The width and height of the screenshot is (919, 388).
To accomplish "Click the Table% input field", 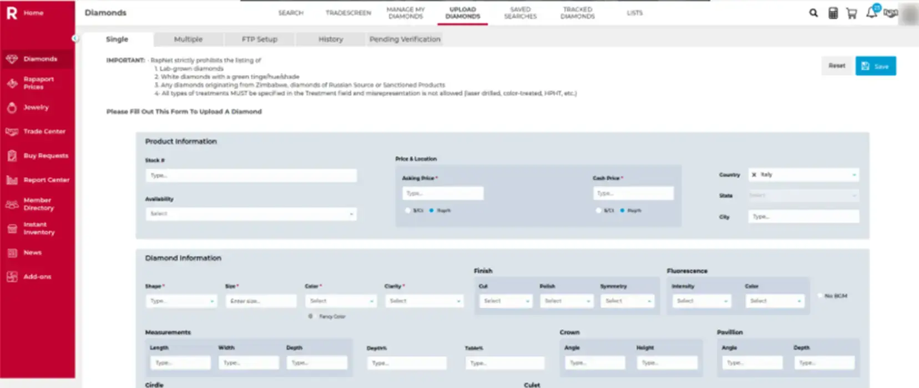I will [505, 364].
